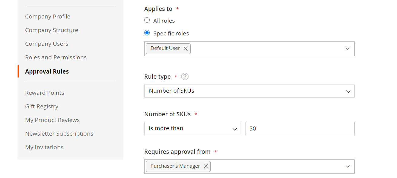The image size is (397, 178).
Task: Open Company Users section
Action: [x=47, y=44]
